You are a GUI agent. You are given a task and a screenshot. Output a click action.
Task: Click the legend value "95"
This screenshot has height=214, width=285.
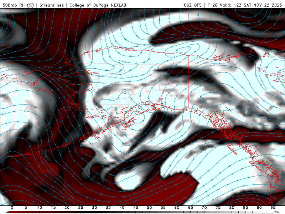(x=273, y=208)
